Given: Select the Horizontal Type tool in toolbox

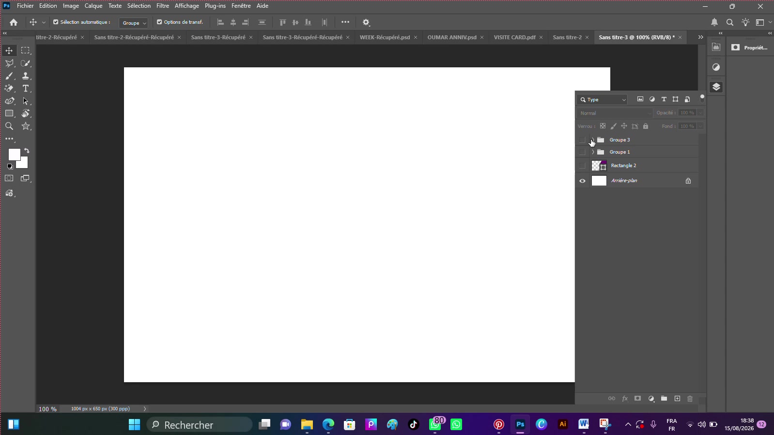Looking at the screenshot, I should pyautogui.click(x=26, y=89).
